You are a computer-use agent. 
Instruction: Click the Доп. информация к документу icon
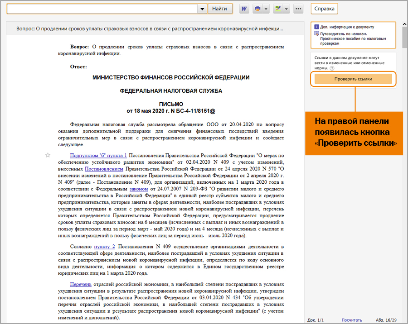(316, 27)
